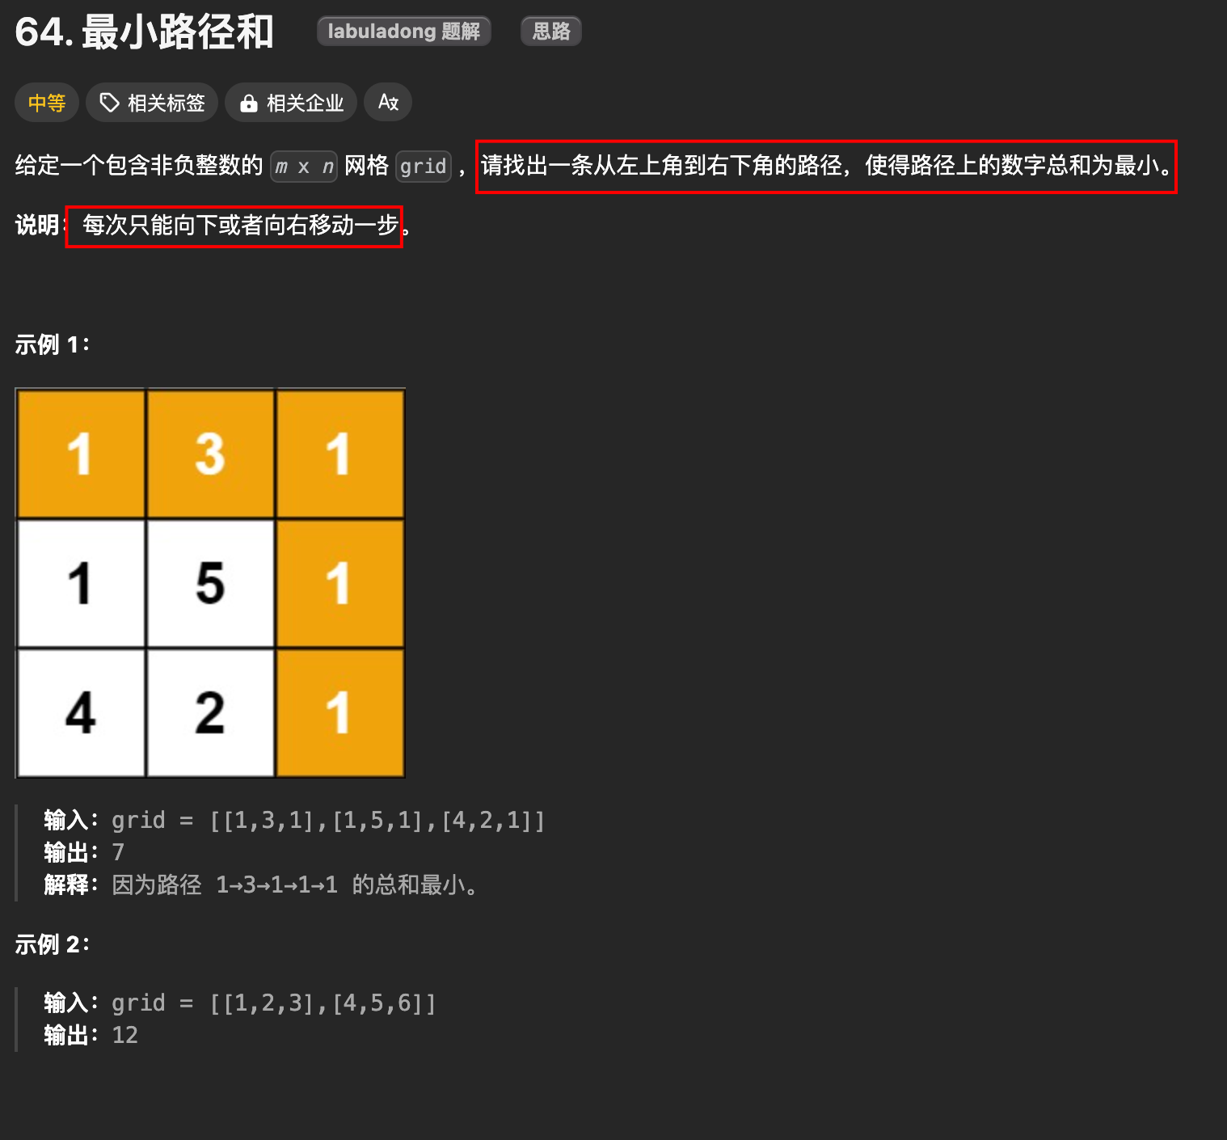Click the lock icon beside 相关企业

(249, 103)
